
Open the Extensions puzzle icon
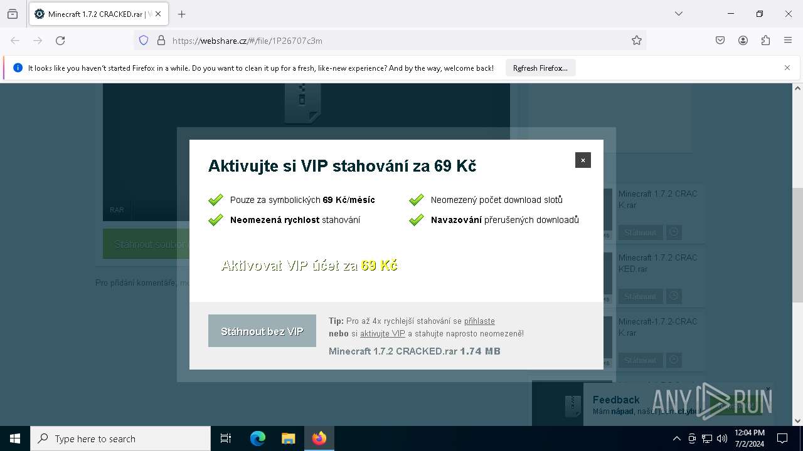pyautogui.click(x=765, y=41)
